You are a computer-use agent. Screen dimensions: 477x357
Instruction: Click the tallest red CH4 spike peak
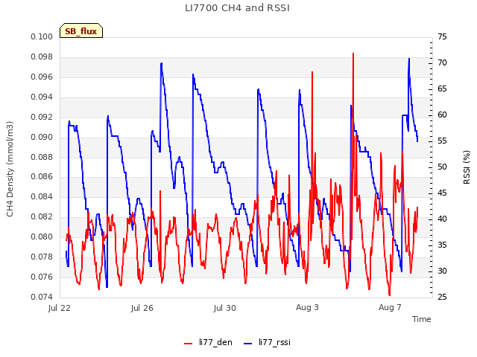click(x=353, y=54)
